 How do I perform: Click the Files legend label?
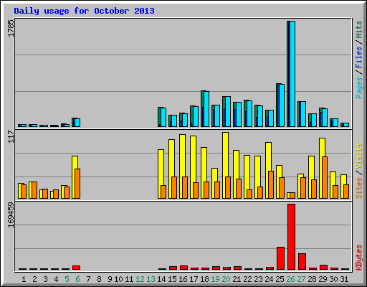pyautogui.click(x=359, y=57)
